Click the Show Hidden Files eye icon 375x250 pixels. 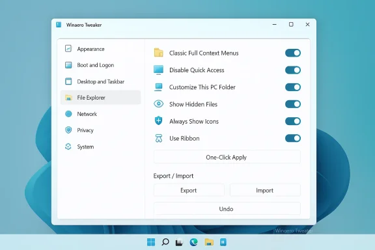point(159,104)
